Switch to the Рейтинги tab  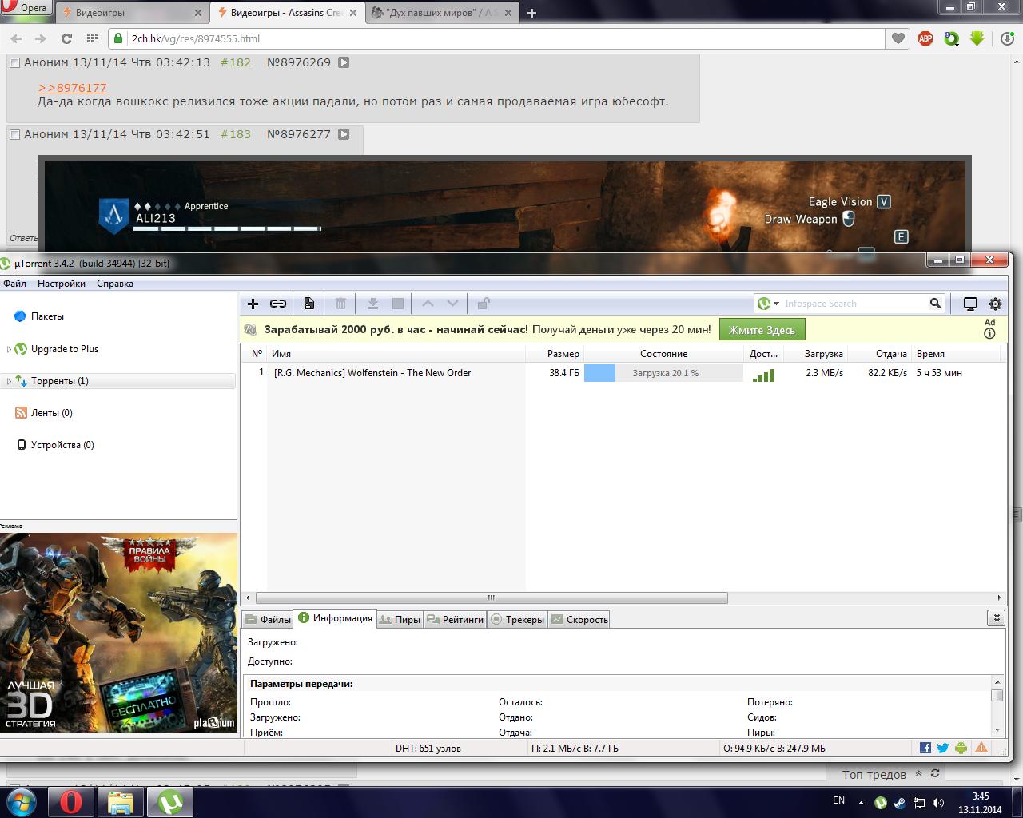click(455, 620)
